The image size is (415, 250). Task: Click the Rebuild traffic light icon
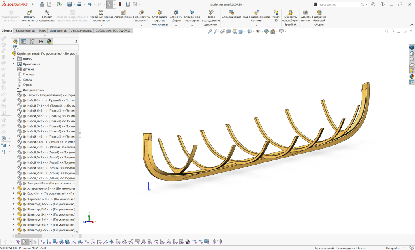point(120,4)
